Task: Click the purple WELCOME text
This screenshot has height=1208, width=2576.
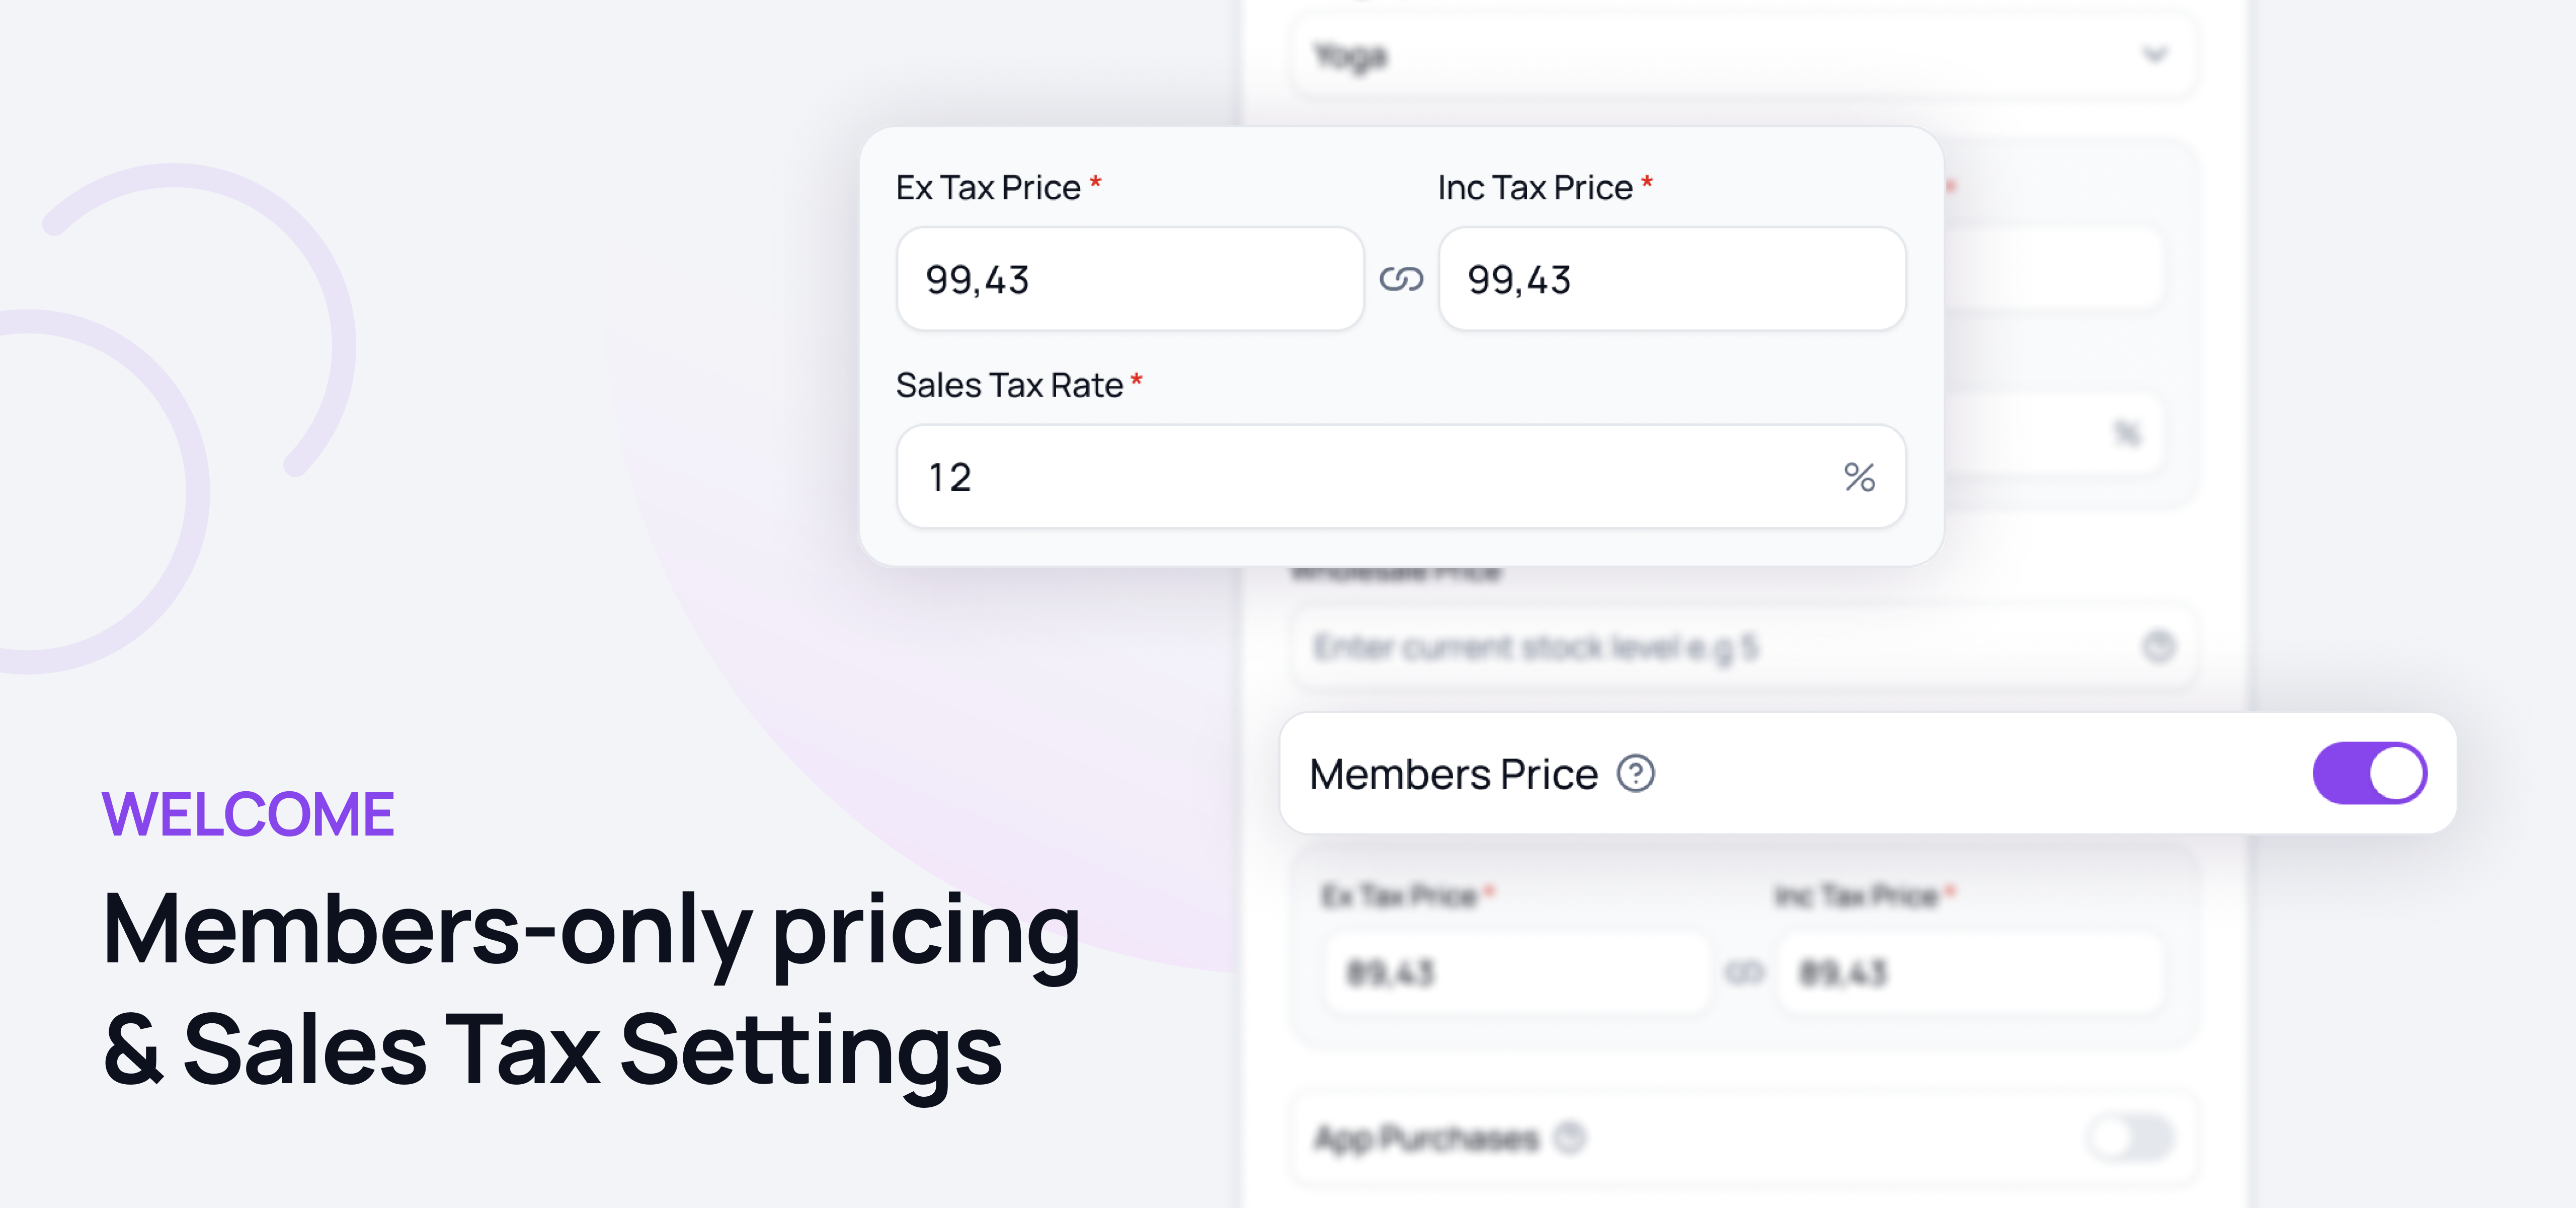Action: [248, 814]
